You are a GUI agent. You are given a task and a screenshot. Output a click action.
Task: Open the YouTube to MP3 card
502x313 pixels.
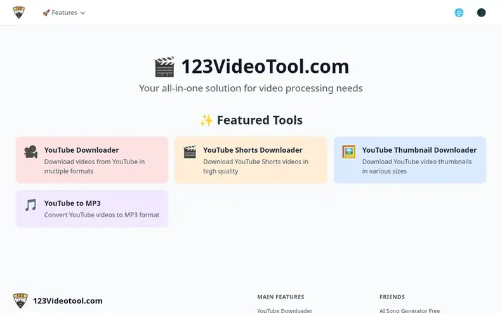(92, 208)
